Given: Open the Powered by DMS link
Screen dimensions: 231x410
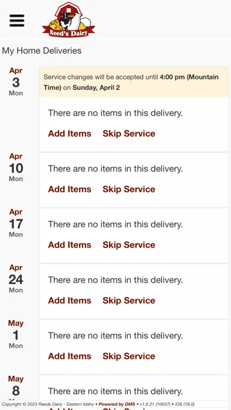Looking at the screenshot, I should tap(117, 404).
